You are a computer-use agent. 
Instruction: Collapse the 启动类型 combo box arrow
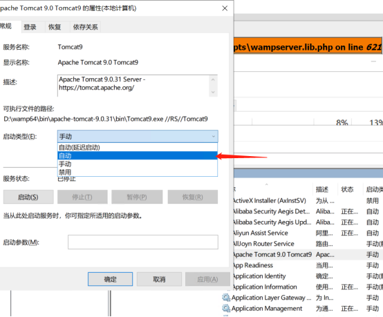pyautogui.click(x=213, y=137)
